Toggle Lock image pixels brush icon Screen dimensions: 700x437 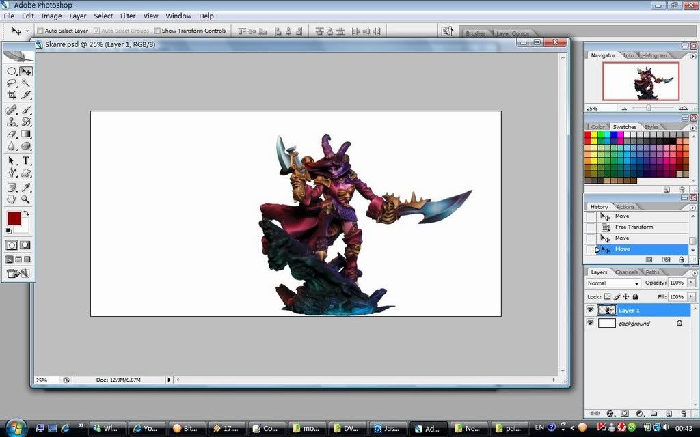[617, 296]
